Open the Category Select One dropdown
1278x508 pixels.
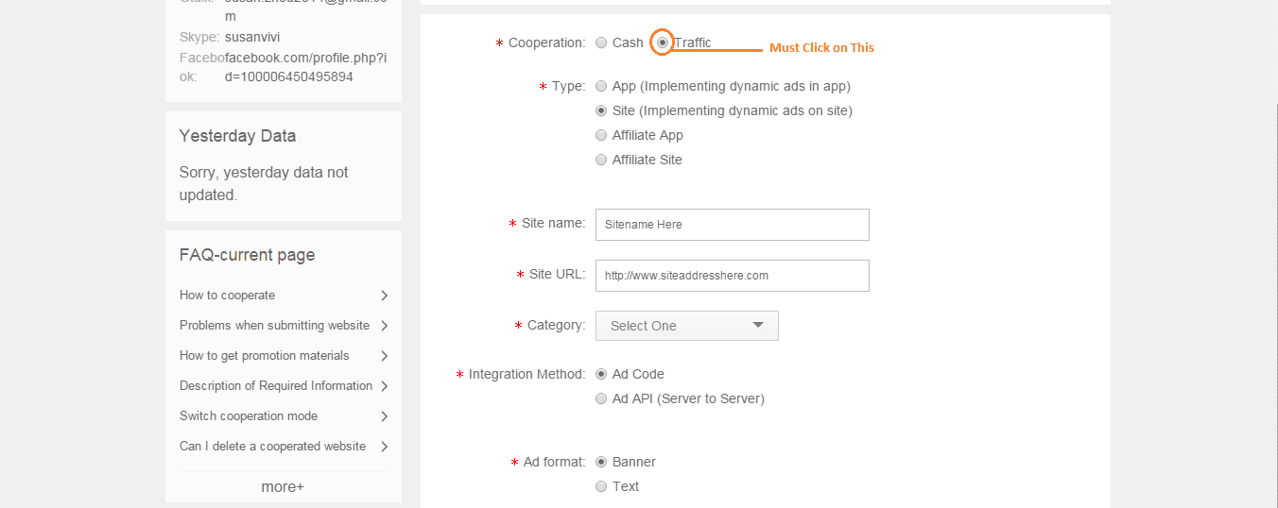[686, 326]
